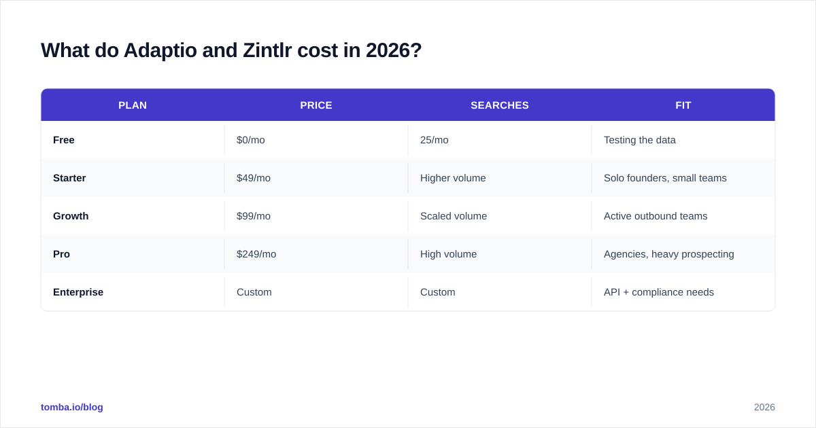This screenshot has width=816, height=428.
Task: Click the Agencies, heavy prospecting cell
Action: [683, 254]
